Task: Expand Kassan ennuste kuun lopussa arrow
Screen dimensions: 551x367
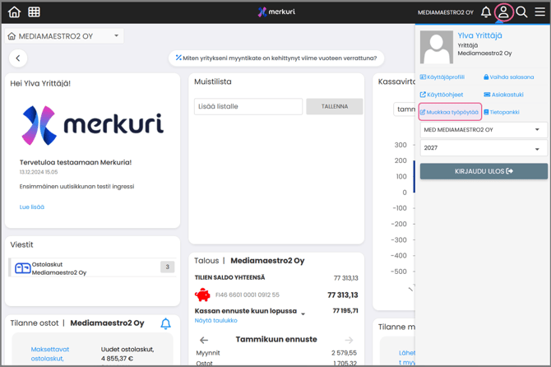Action: (x=303, y=314)
